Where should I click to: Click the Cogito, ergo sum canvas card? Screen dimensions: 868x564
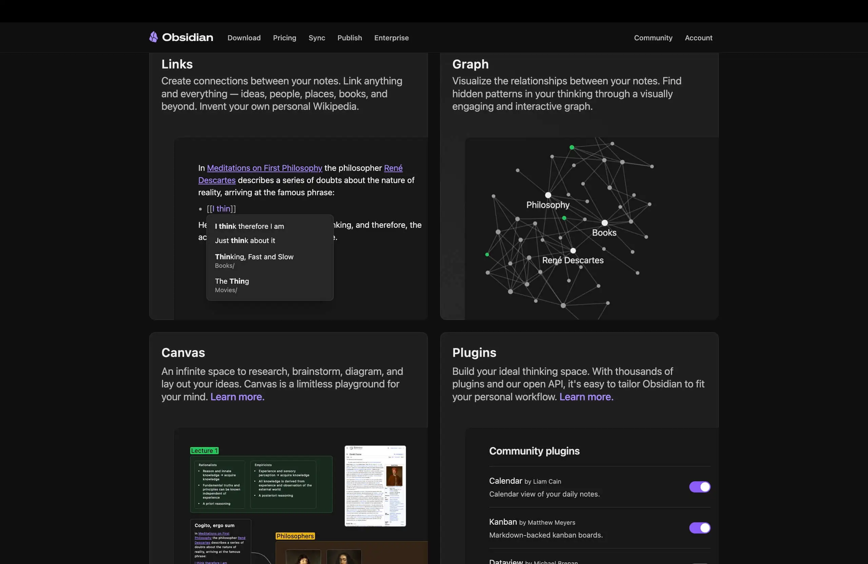[x=220, y=541]
